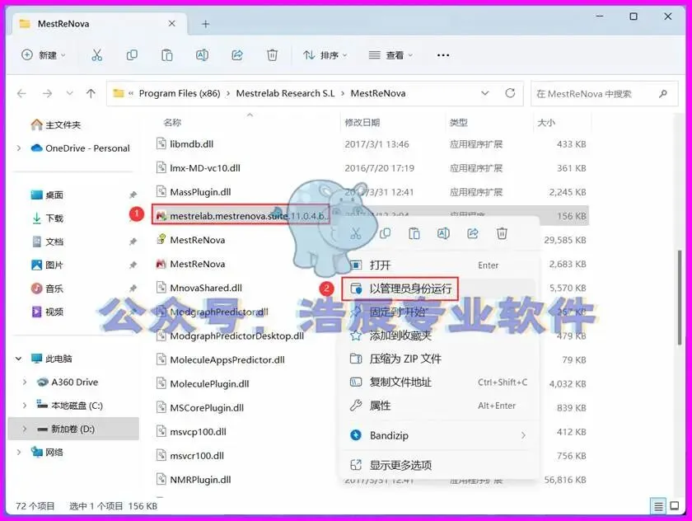The height and width of the screenshot is (521, 692).
Task: Sort by the 名称 column header
Action: (x=172, y=122)
